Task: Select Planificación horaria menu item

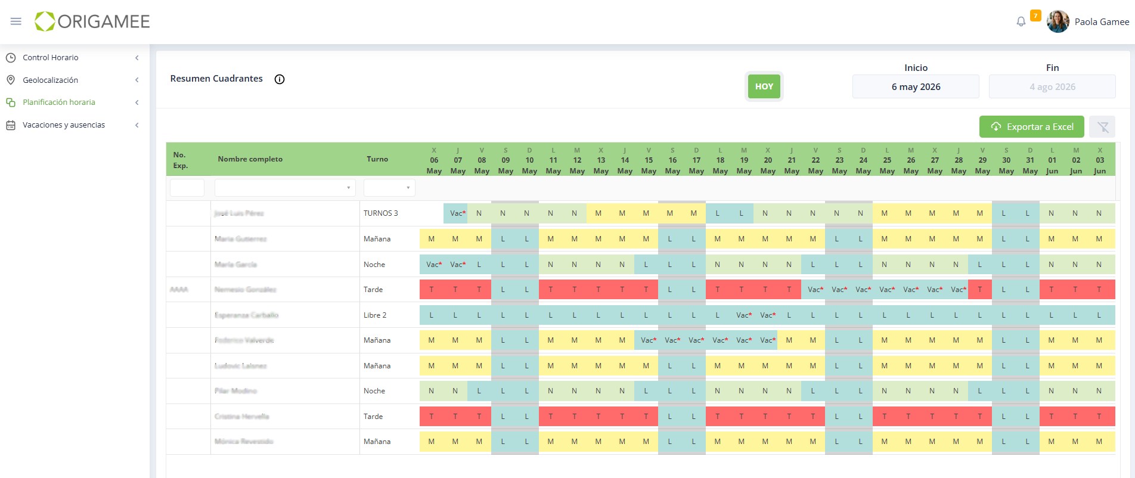Action: 59,103
